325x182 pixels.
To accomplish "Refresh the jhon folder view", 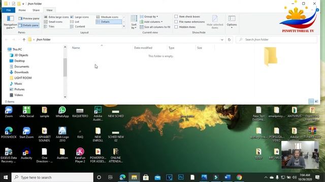I will click(229, 39).
